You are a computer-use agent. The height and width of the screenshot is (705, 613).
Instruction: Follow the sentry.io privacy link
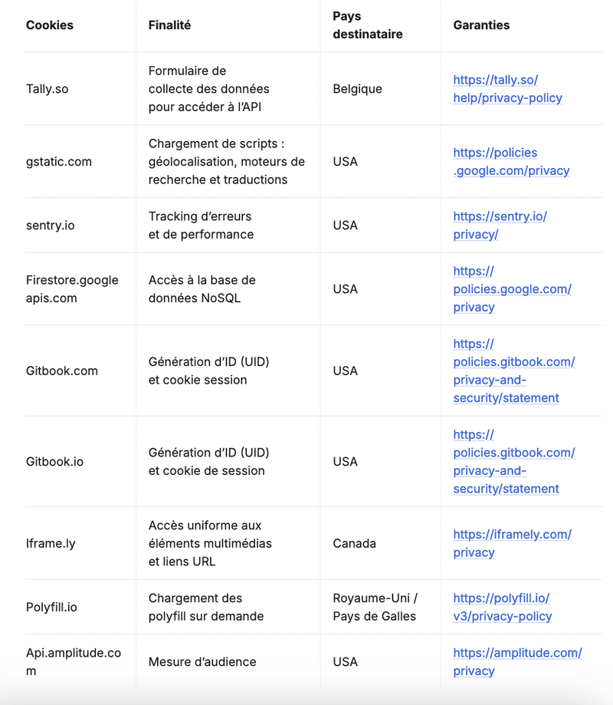point(500,226)
